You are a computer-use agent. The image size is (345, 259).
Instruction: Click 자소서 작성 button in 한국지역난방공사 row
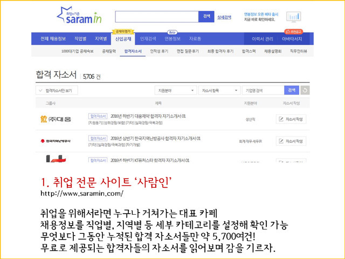(x=291, y=141)
